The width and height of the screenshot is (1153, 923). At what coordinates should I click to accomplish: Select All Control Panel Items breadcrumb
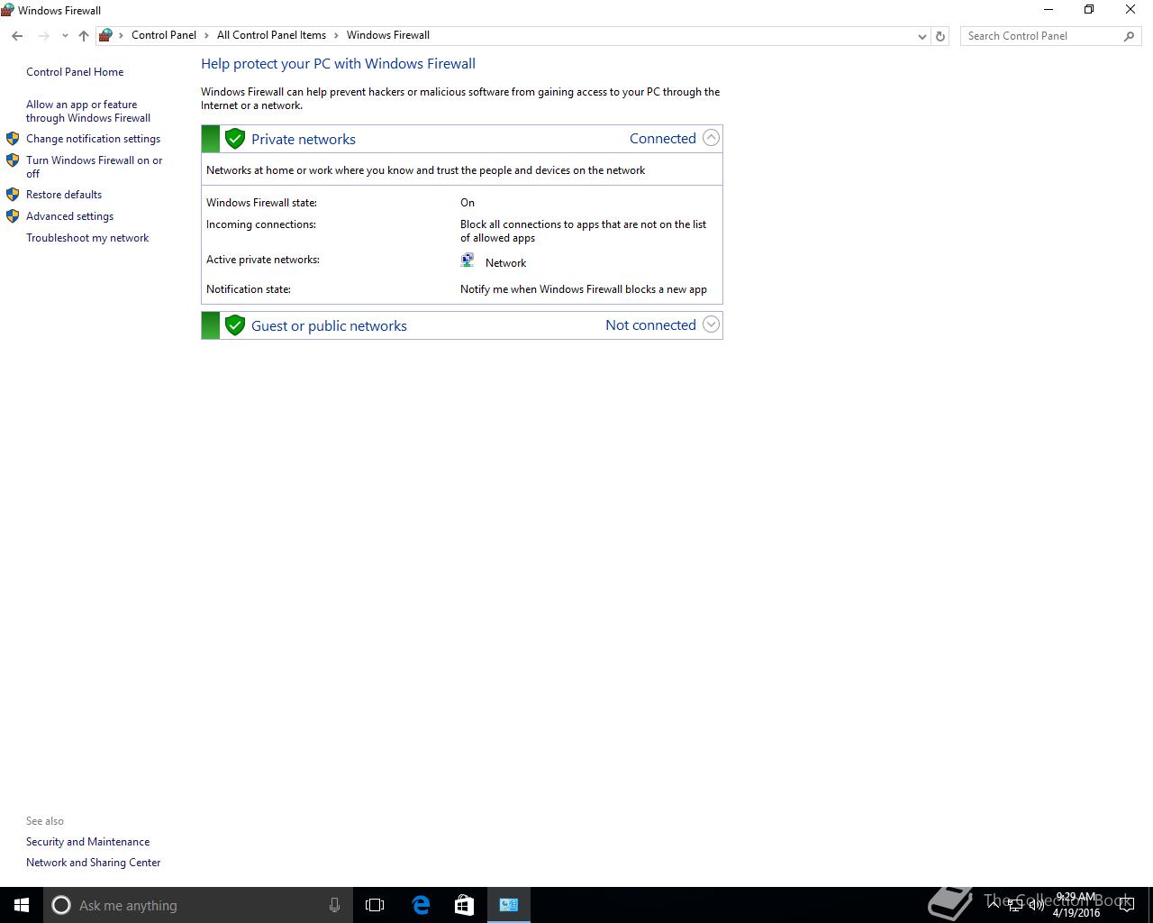[271, 35]
